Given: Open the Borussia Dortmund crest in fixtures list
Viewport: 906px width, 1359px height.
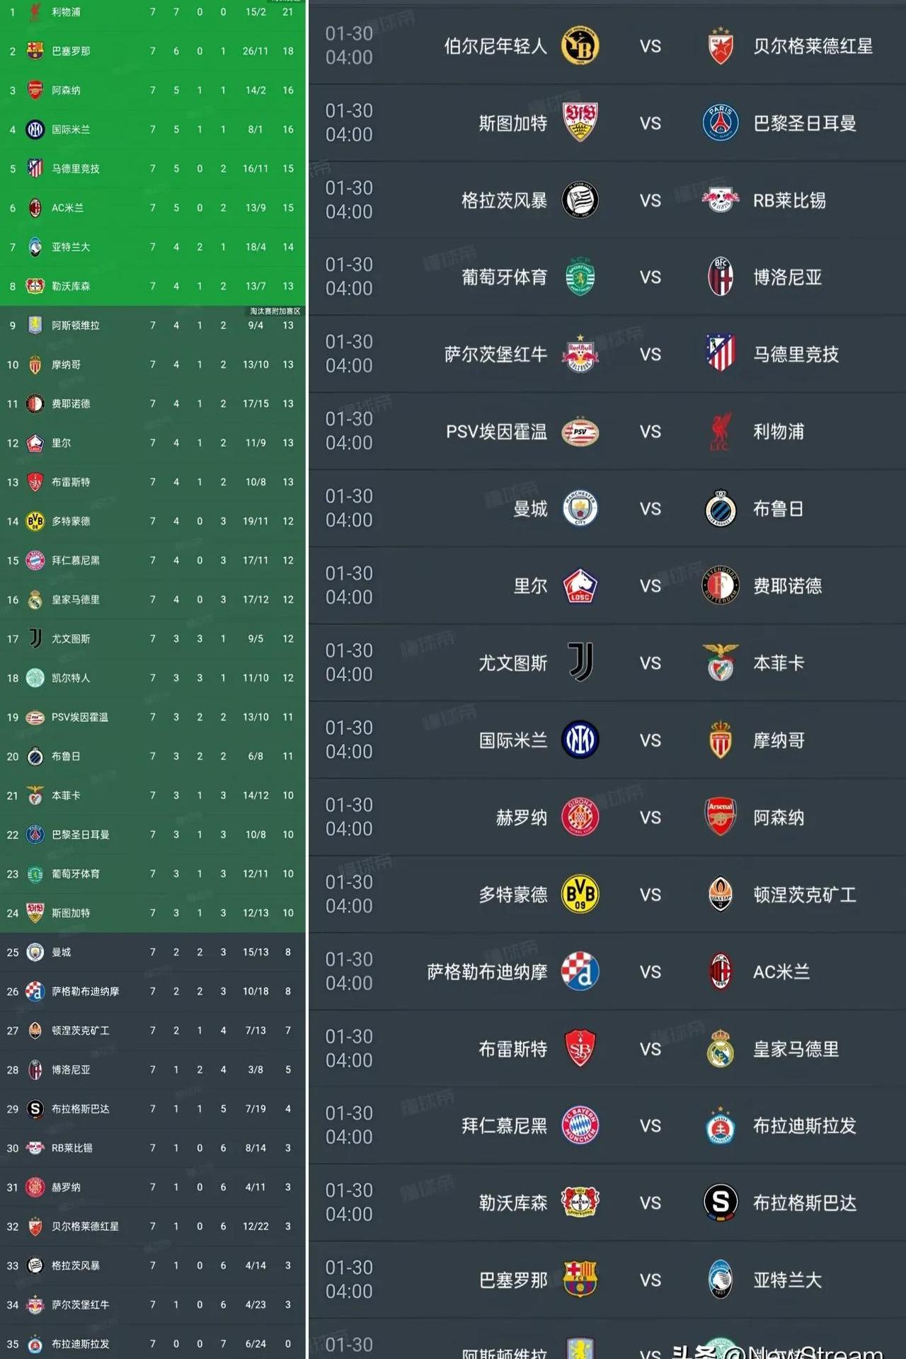Looking at the screenshot, I should point(580,894).
